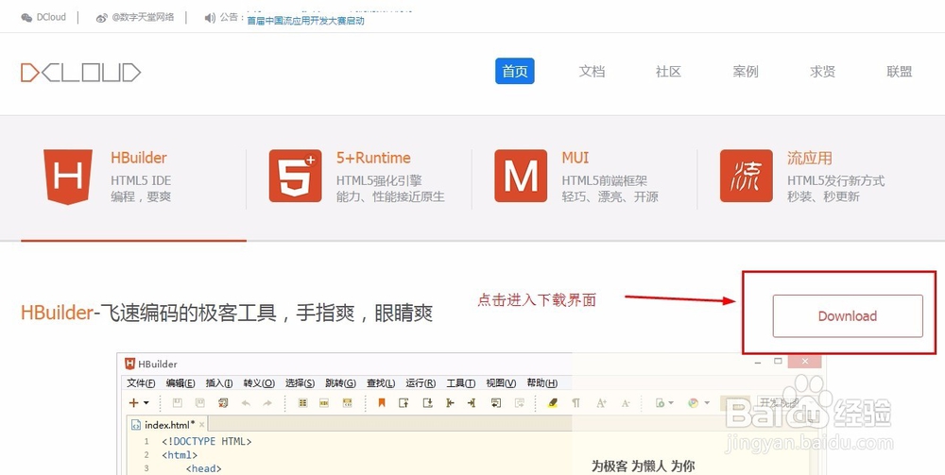Click the toolbar icon with the red X

(x=223, y=402)
